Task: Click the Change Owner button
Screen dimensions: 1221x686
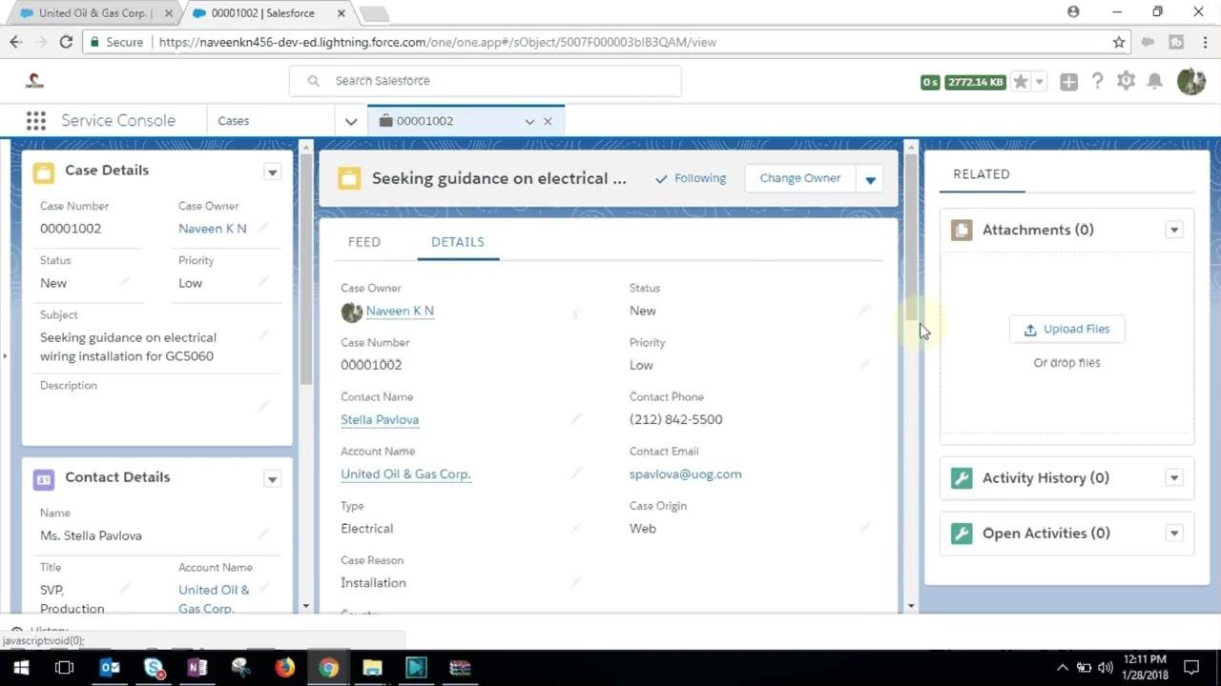Action: pyautogui.click(x=800, y=178)
